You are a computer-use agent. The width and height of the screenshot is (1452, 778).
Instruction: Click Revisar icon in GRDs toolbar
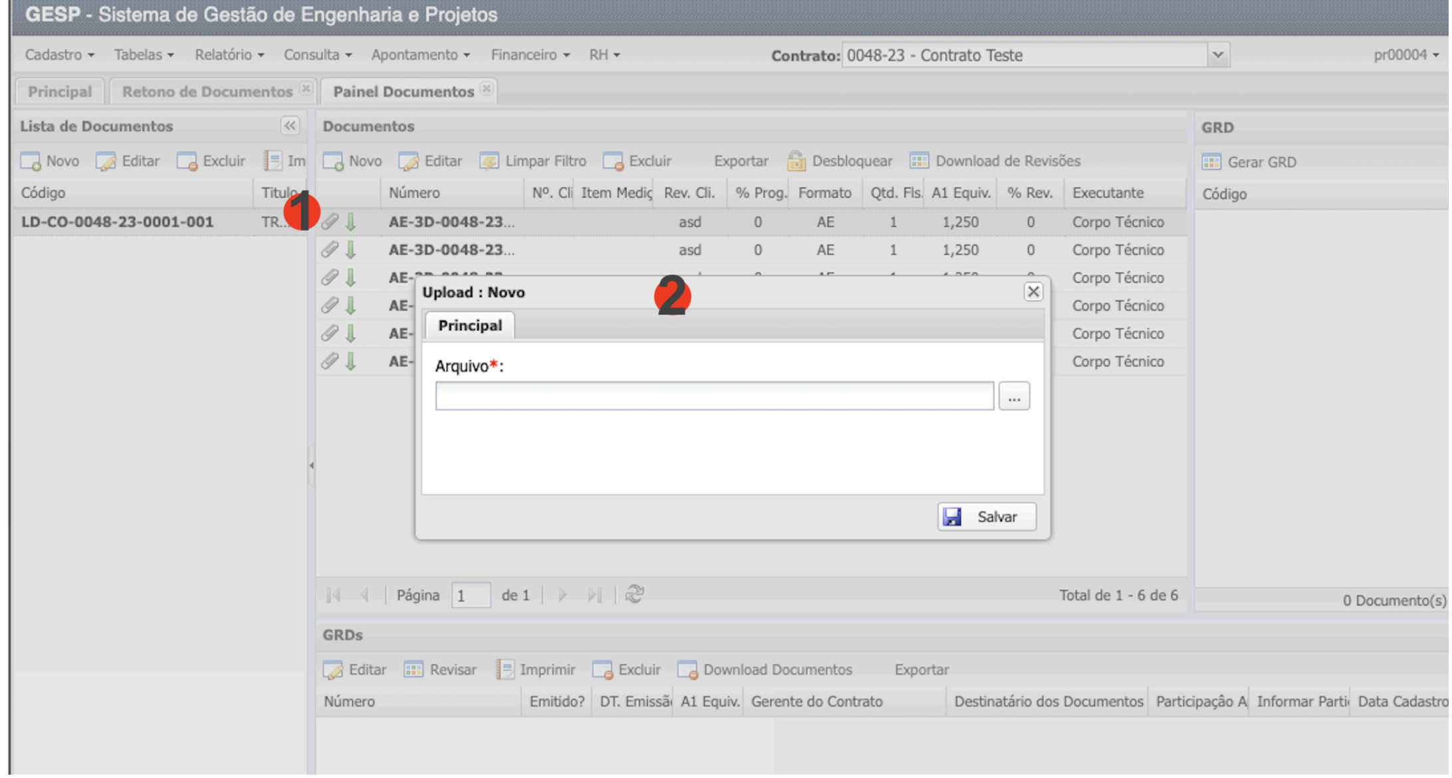tap(414, 670)
